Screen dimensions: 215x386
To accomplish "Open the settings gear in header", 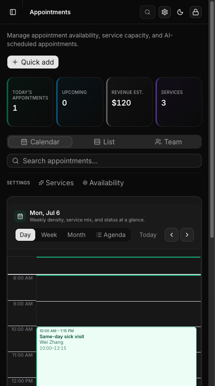I will [165, 12].
